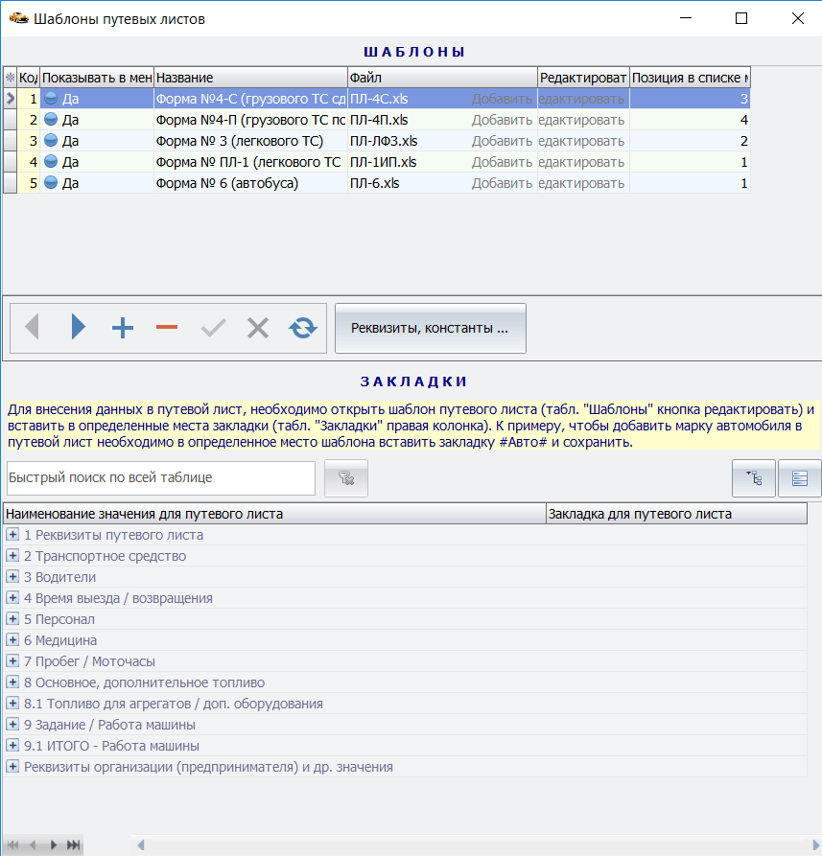
Task: Select name cell 'Форма № 6 (автобуса)'
Action: pos(250,183)
